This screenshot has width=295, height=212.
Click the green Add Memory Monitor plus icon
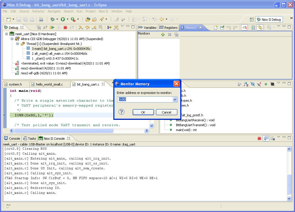(163, 35)
